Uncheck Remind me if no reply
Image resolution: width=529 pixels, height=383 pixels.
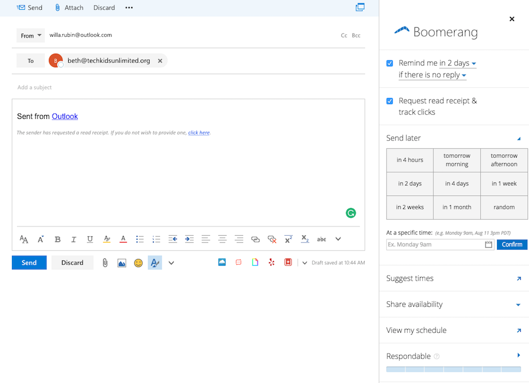(x=389, y=63)
